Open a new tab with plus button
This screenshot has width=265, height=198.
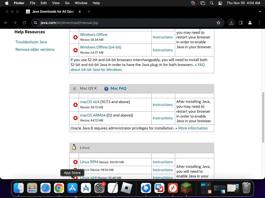[x=89, y=12]
